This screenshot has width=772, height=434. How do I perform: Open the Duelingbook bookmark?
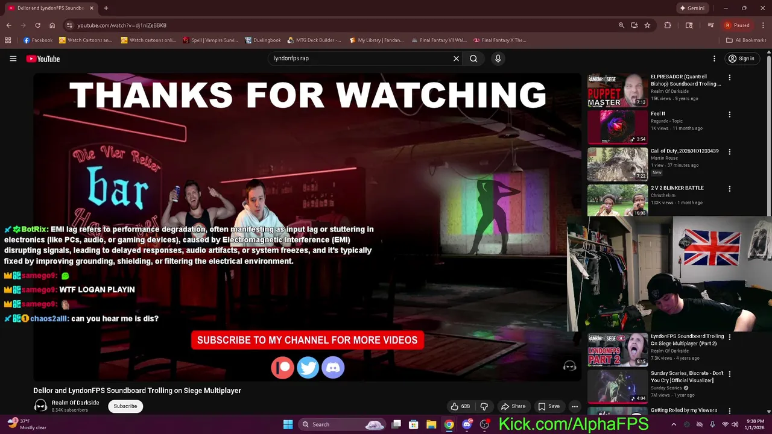pos(263,40)
